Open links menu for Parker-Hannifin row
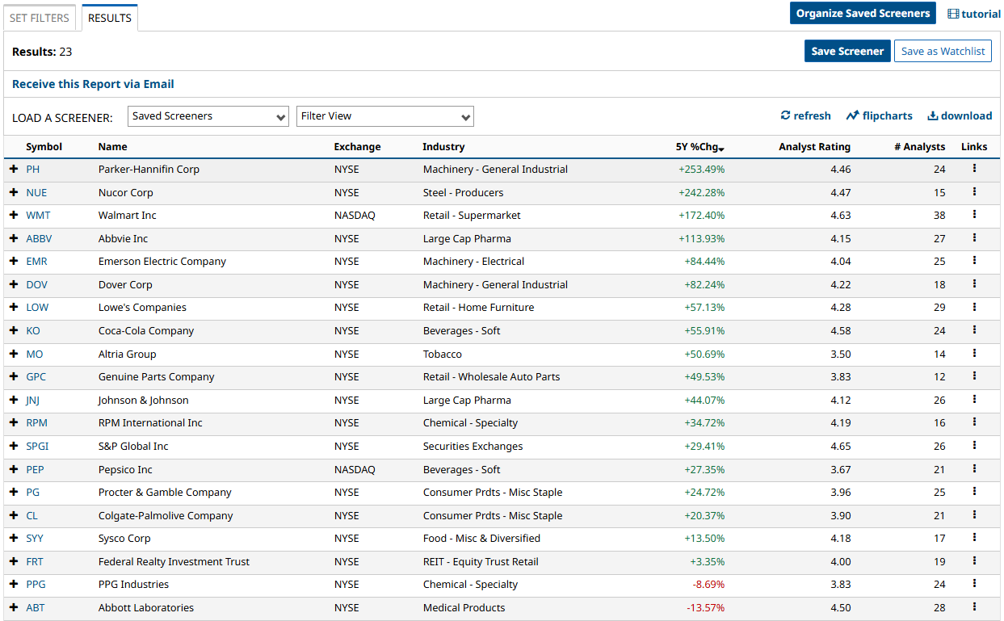The width and height of the screenshot is (1004, 621). (974, 169)
